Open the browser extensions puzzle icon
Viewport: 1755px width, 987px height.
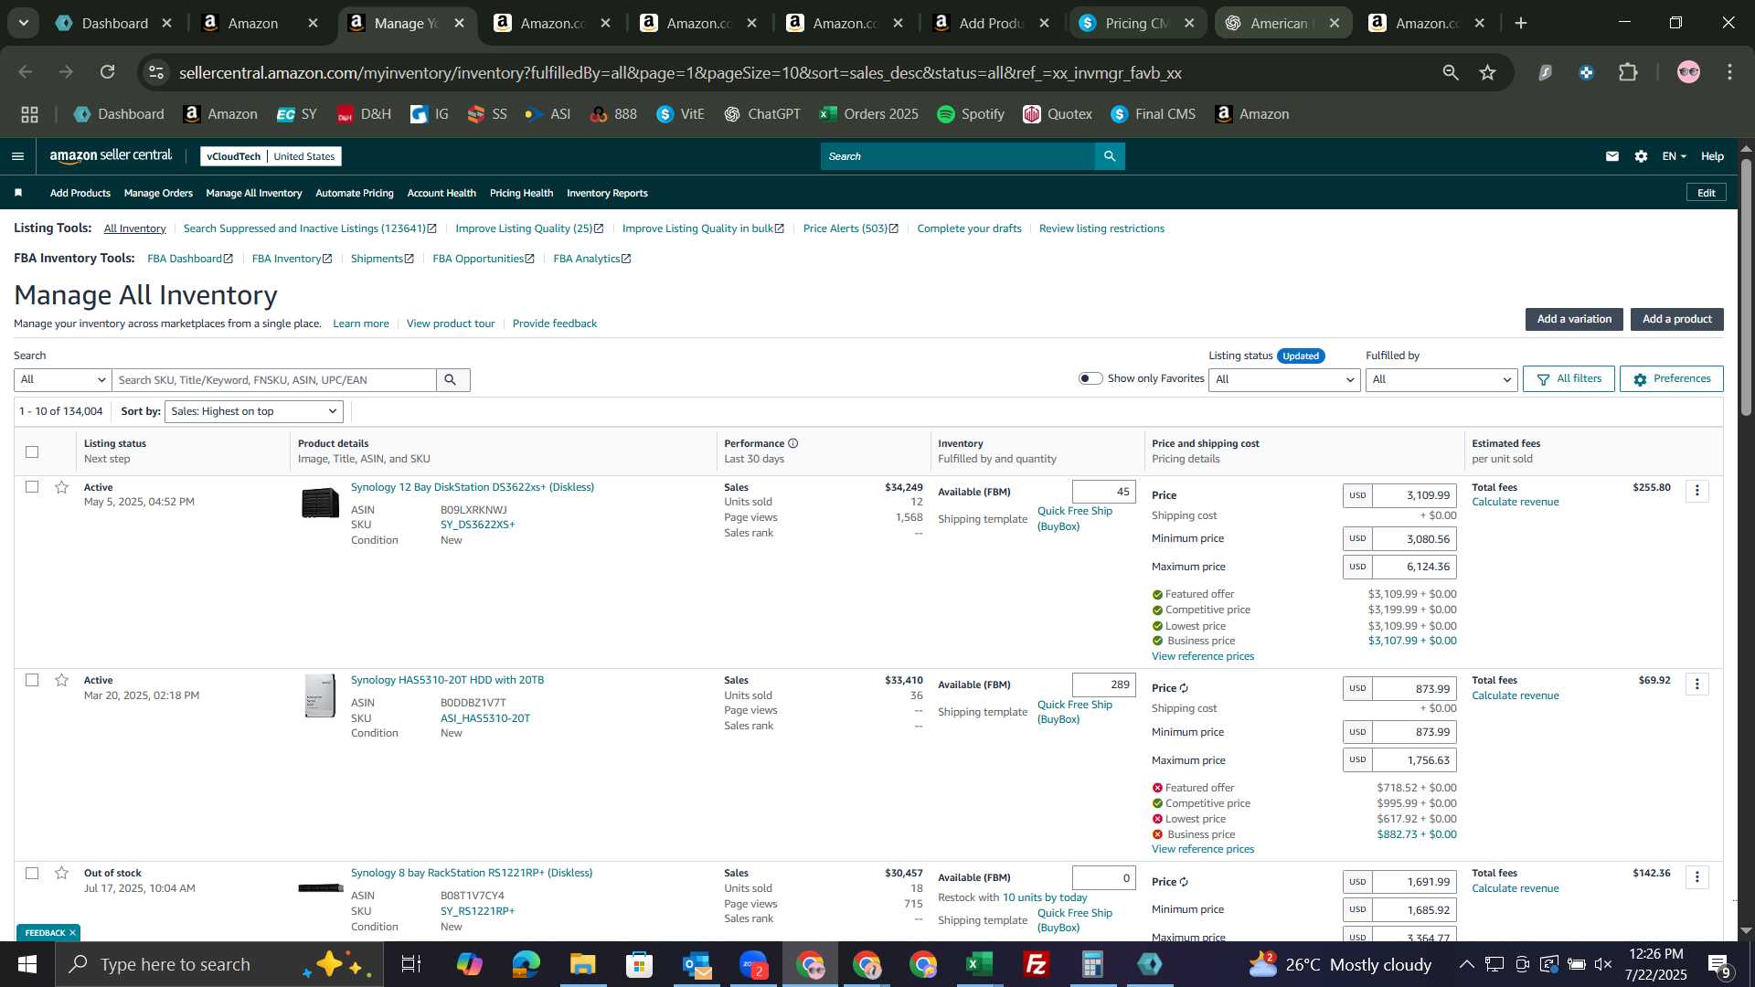click(1629, 72)
